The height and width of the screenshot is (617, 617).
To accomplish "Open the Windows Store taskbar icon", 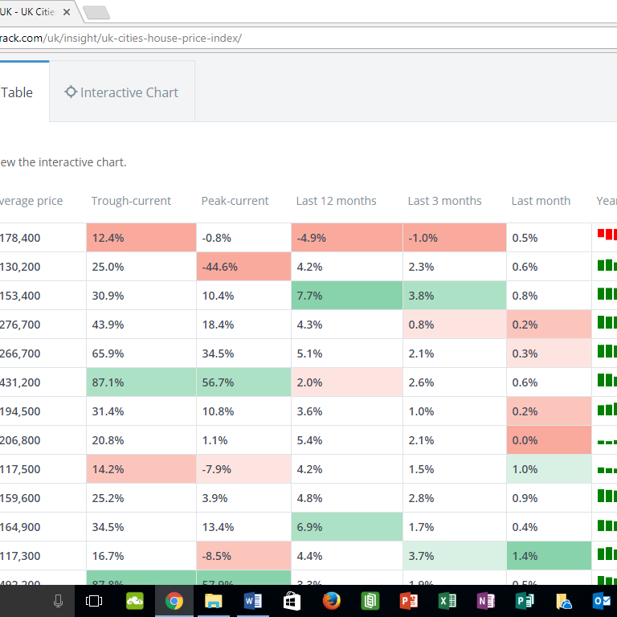I will point(292,601).
